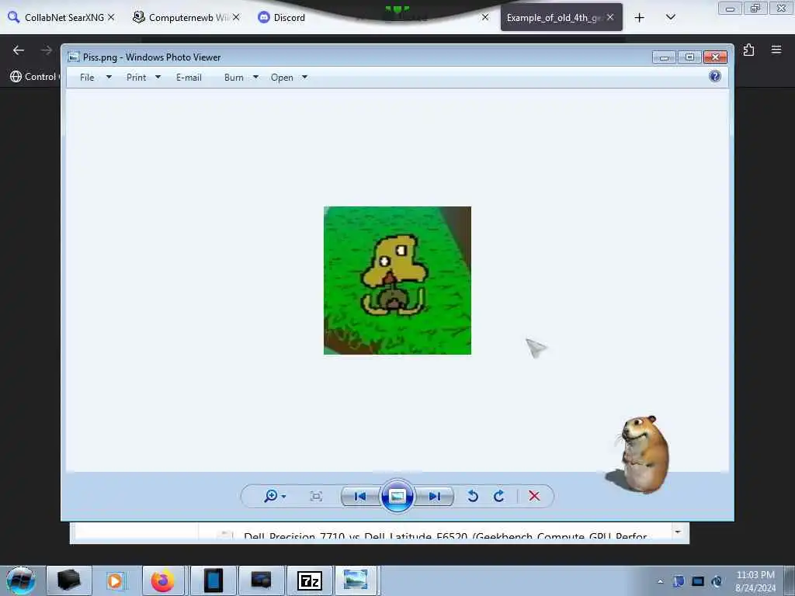The height and width of the screenshot is (596, 795).
Task: Open 7-Zip from the taskbar
Action: click(309, 580)
